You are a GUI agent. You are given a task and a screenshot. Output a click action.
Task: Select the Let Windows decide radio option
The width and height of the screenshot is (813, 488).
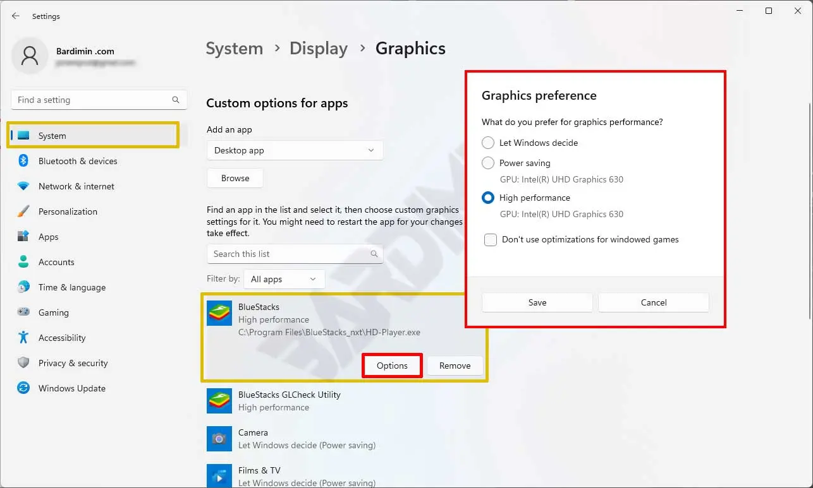488,143
